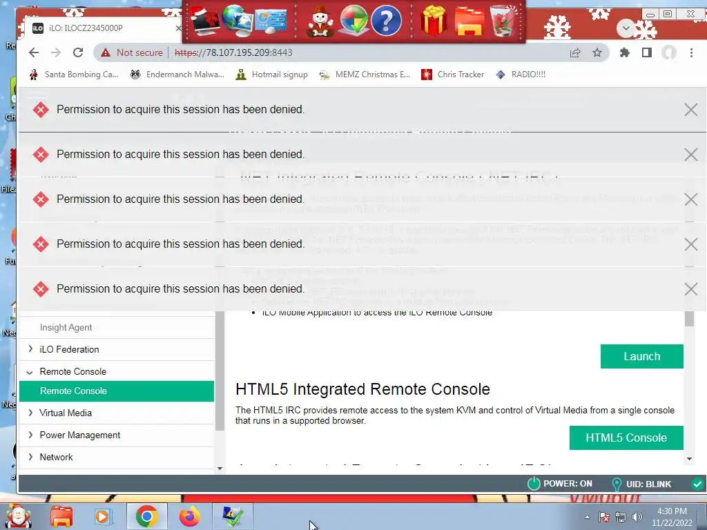
Task: Dismiss the third permission denied notification
Action: (690, 199)
